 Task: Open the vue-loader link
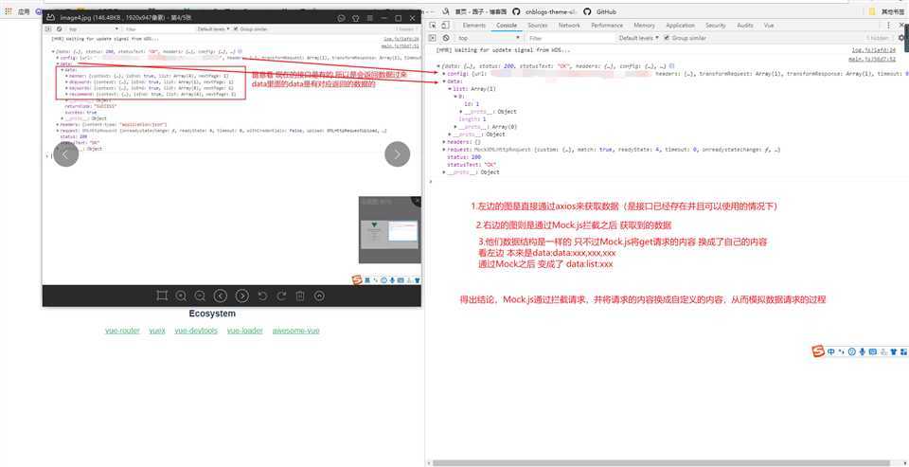tap(244, 331)
